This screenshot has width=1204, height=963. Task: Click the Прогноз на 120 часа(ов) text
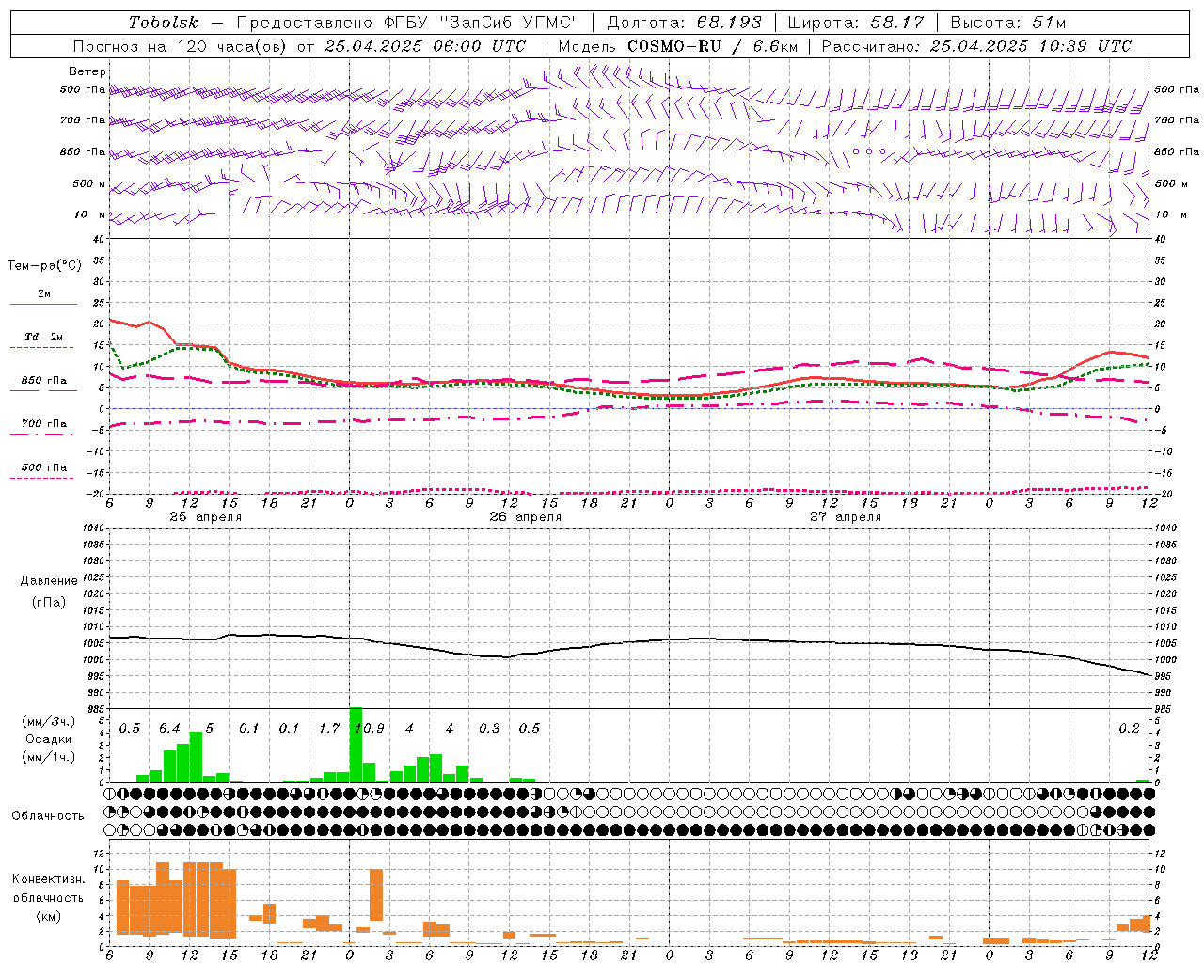182,46
